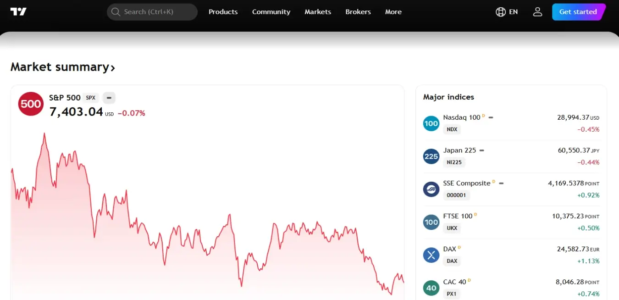Open the Market summary heading link
Viewport: 619px width, 300px height.
[x=63, y=67]
